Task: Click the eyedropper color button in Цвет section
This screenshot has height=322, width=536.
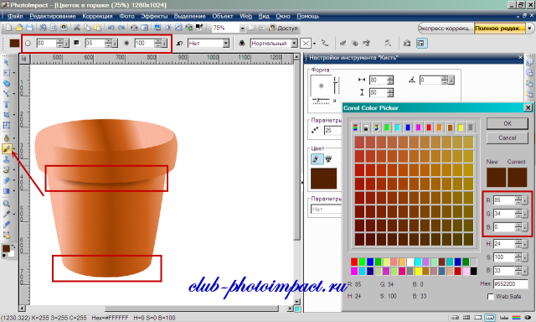Action: (317, 158)
